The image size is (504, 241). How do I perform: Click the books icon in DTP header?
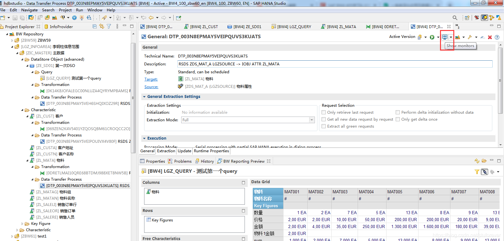coord(457,37)
